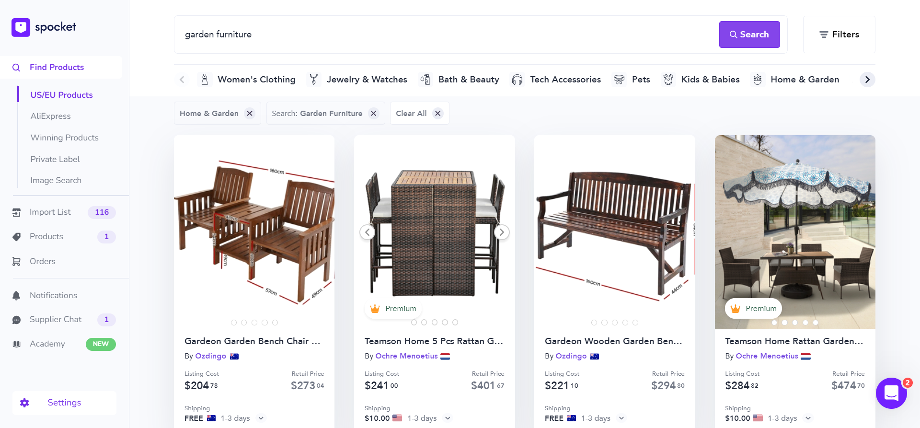The image size is (920, 428).
Task: Click the chat support widget bubble
Action: point(891,393)
